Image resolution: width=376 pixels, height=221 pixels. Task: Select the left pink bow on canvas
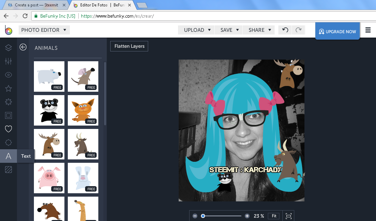216,103
